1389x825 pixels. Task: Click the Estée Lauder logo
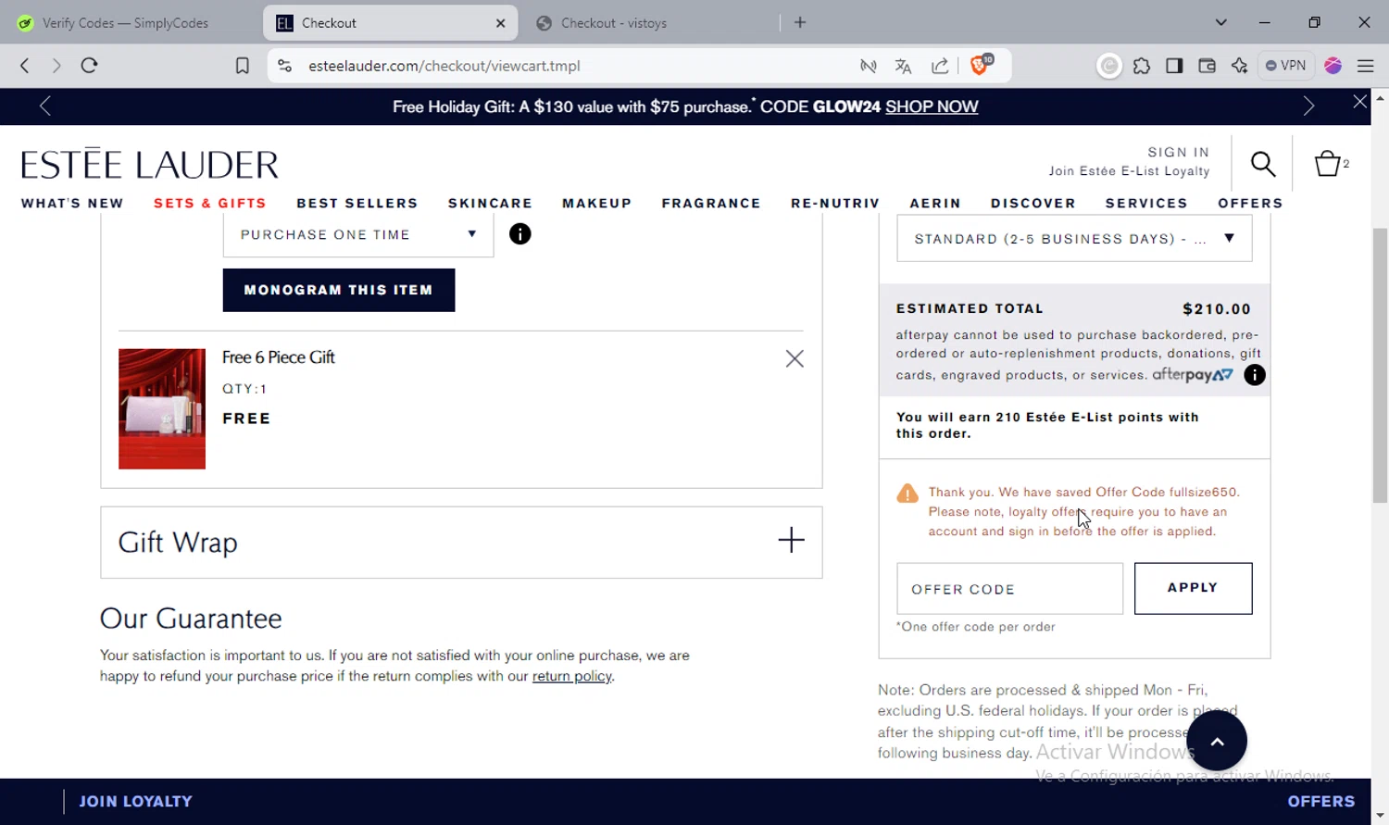149,164
